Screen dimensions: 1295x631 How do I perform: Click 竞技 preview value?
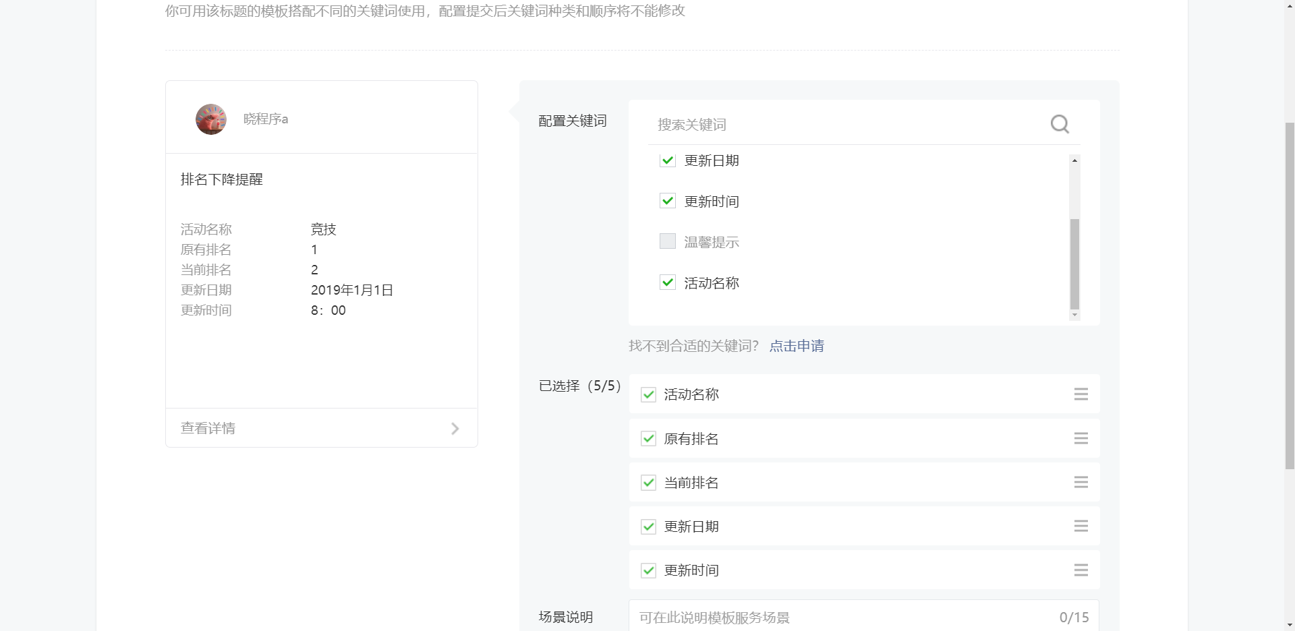323,229
